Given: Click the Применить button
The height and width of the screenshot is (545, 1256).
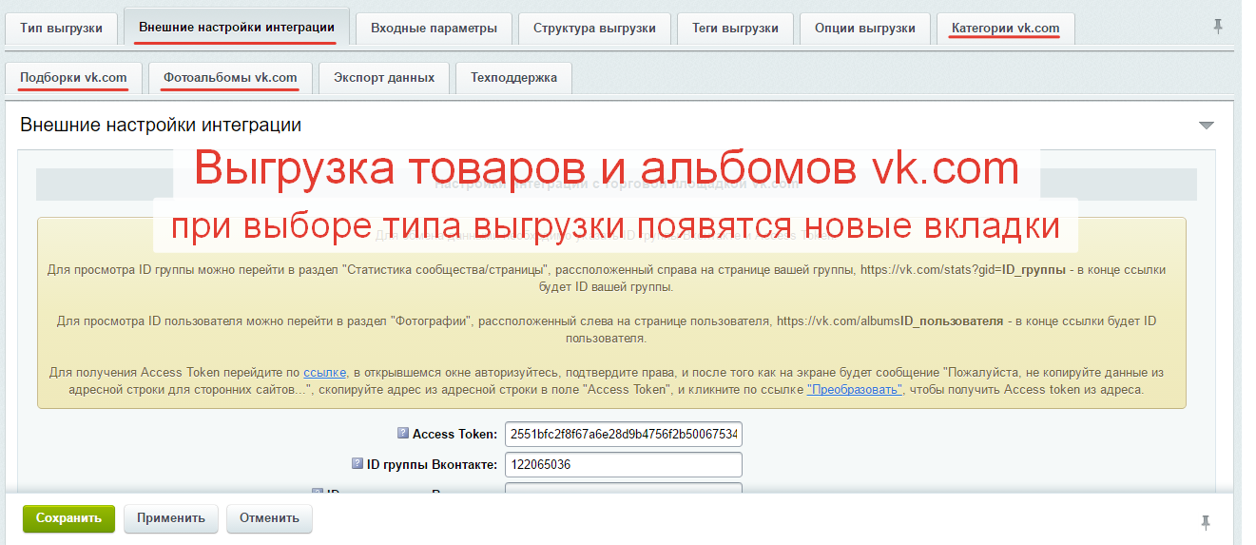Looking at the screenshot, I should [x=170, y=518].
